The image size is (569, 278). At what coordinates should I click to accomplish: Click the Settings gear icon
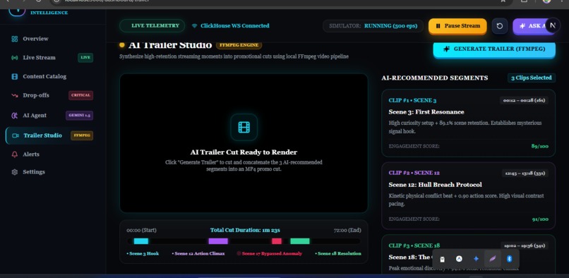pyautogui.click(x=15, y=172)
